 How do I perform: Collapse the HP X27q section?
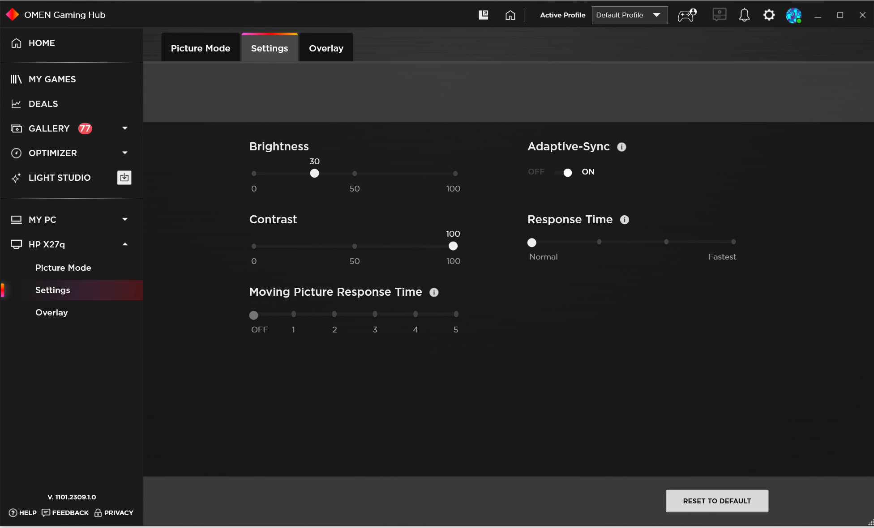[124, 244]
